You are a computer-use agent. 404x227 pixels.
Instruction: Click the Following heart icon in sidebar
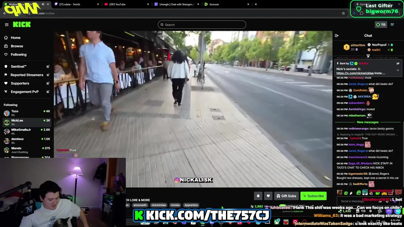[x=6, y=55]
